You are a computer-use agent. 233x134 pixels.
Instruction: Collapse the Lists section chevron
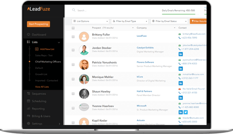click(59, 42)
